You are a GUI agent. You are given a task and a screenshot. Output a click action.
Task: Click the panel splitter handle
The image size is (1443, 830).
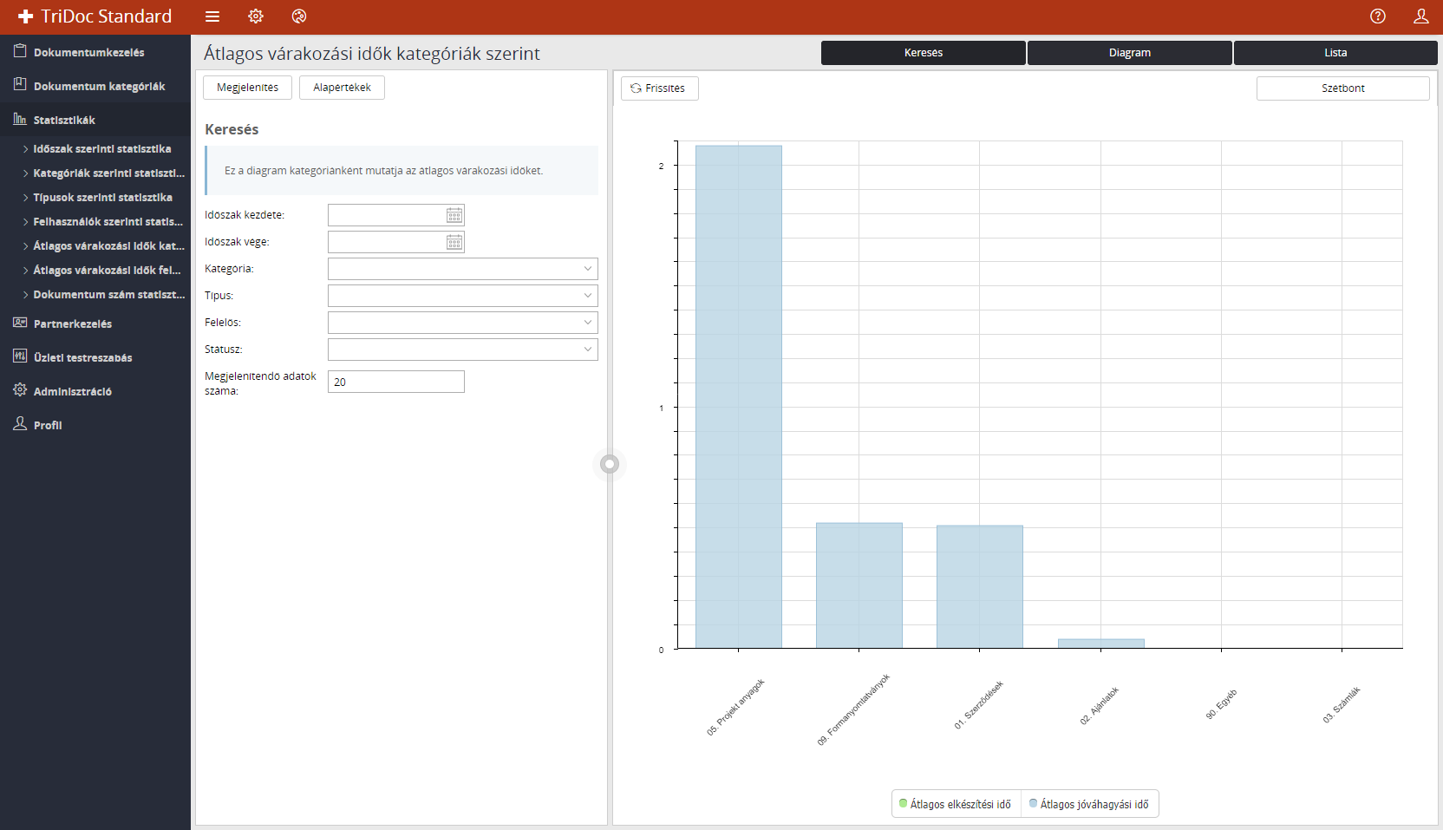[610, 464]
